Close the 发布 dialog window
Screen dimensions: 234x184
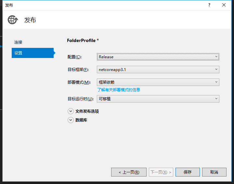click(224, 5)
